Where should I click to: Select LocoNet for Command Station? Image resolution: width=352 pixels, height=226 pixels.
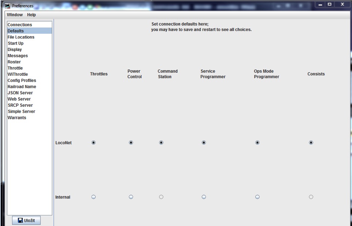coord(161,143)
